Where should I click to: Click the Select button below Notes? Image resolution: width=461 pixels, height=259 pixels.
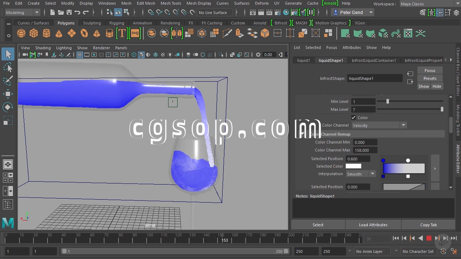(x=318, y=225)
